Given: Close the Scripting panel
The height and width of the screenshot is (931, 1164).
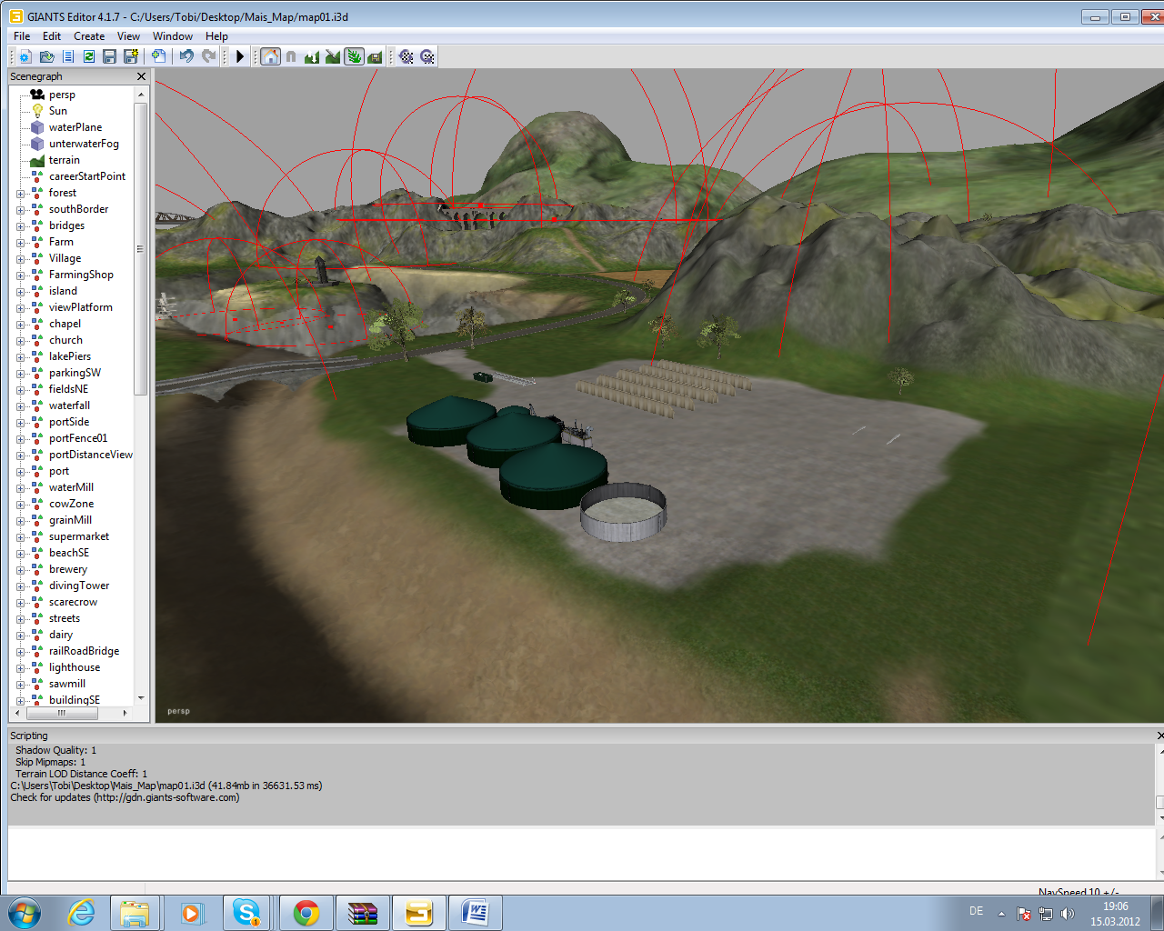Looking at the screenshot, I should tap(1160, 735).
